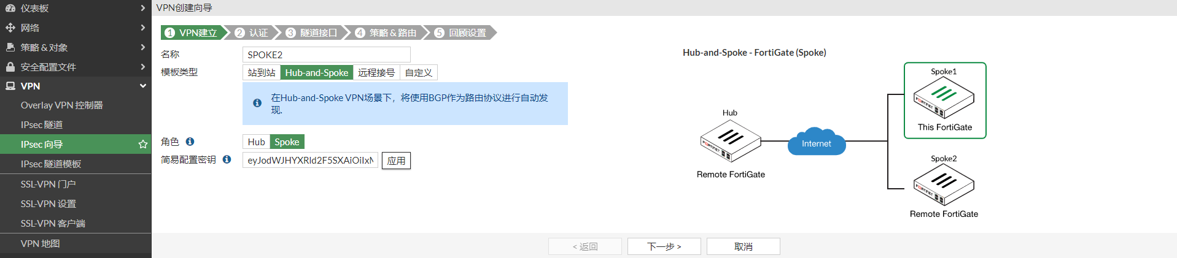Click the 仪表板 dashboard gauge icon

pos(10,8)
